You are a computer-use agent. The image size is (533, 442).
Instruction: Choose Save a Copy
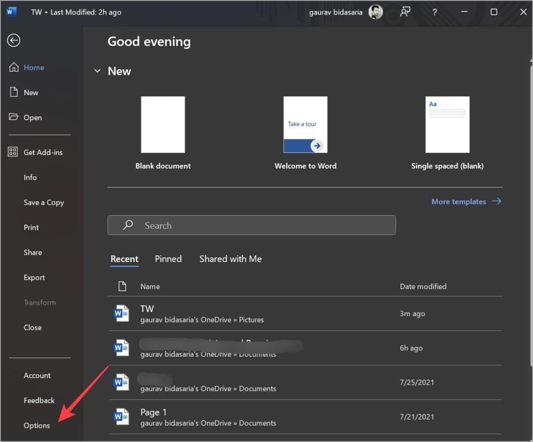coord(44,202)
